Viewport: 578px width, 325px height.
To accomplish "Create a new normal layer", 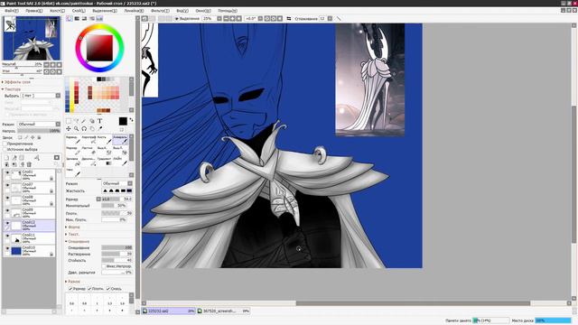I will [6, 158].
